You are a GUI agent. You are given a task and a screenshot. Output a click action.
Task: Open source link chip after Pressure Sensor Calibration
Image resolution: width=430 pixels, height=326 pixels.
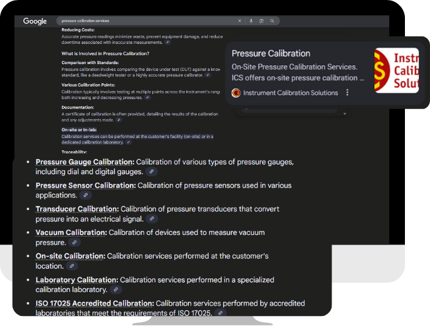click(85, 196)
